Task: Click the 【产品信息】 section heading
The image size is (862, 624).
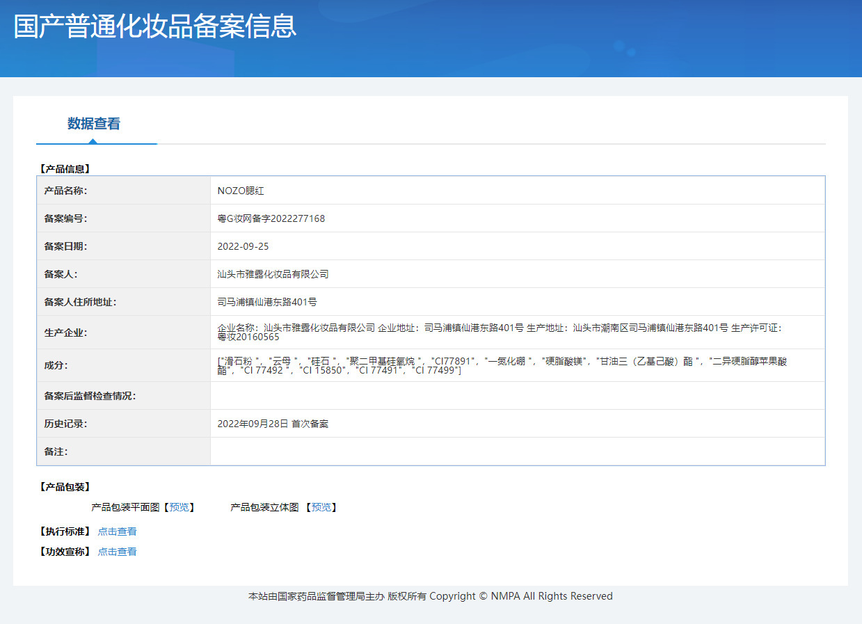Action: click(65, 168)
